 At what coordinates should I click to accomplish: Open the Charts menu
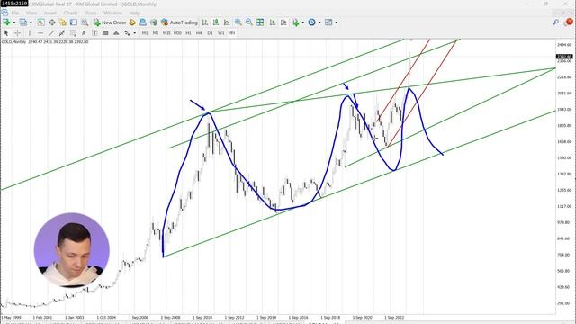tap(70, 13)
